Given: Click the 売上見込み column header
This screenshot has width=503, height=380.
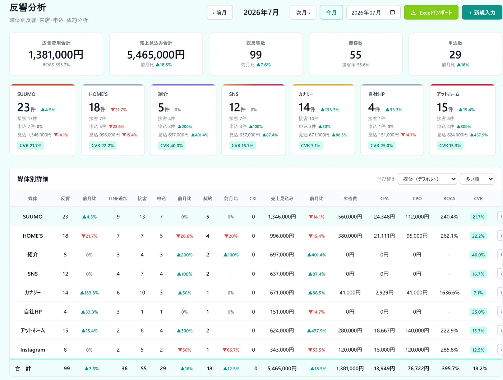Looking at the screenshot, I should 282,199.
